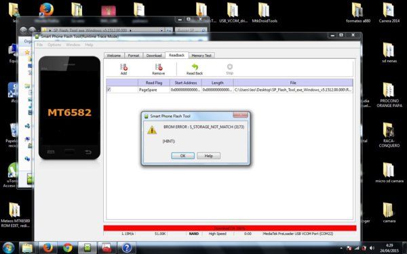Click the Add readback entry icon

coord(124,67)
